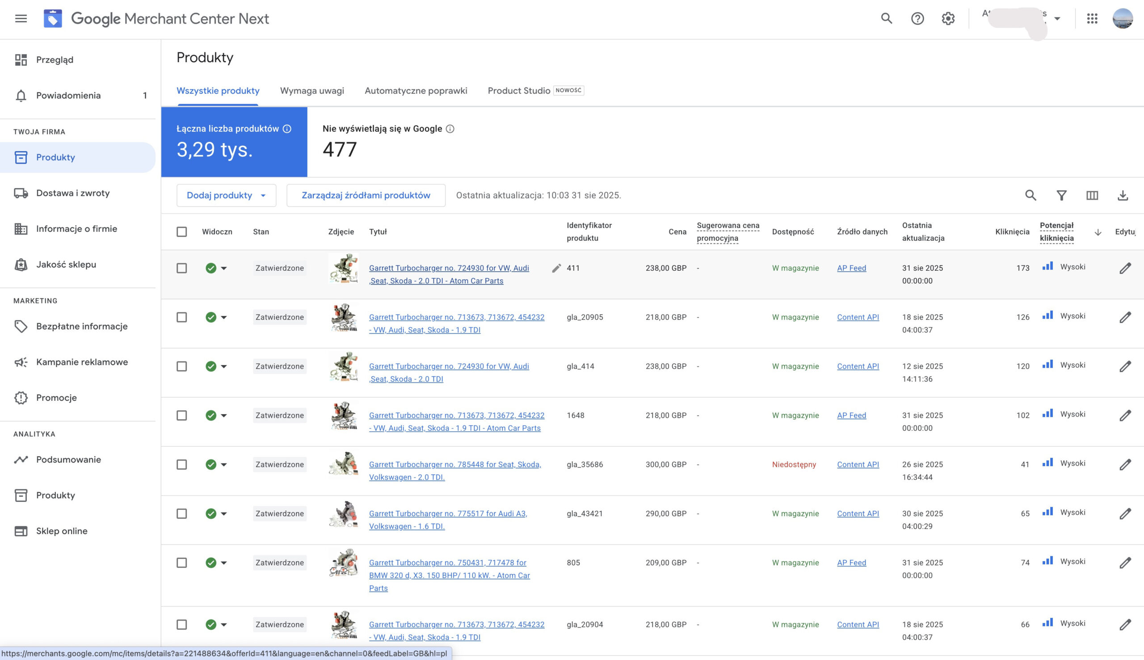This screenshot has height=660, width=1144.
Task: Click thumbnail image of product gla_414
Action: (x=344, y=366)
